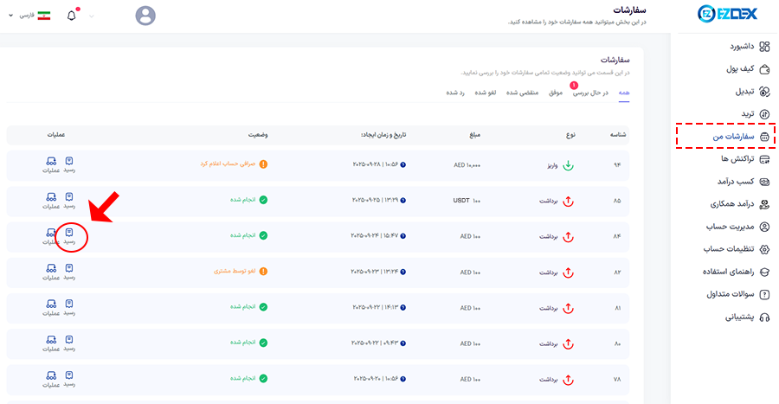The height and width of the screenshot is (404, 779).
Task: Show the لغو شده orders tab
Action: click(x=485, y=93)
